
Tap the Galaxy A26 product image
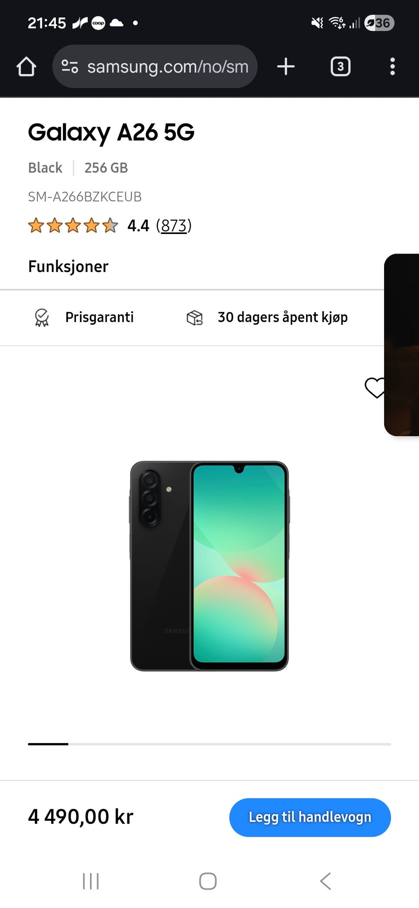pyautogui.click(x=209, y=566)
